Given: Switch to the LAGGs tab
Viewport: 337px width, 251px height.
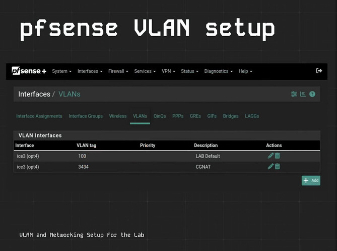Looking at the screenshot, I should (x=252, y=116).
